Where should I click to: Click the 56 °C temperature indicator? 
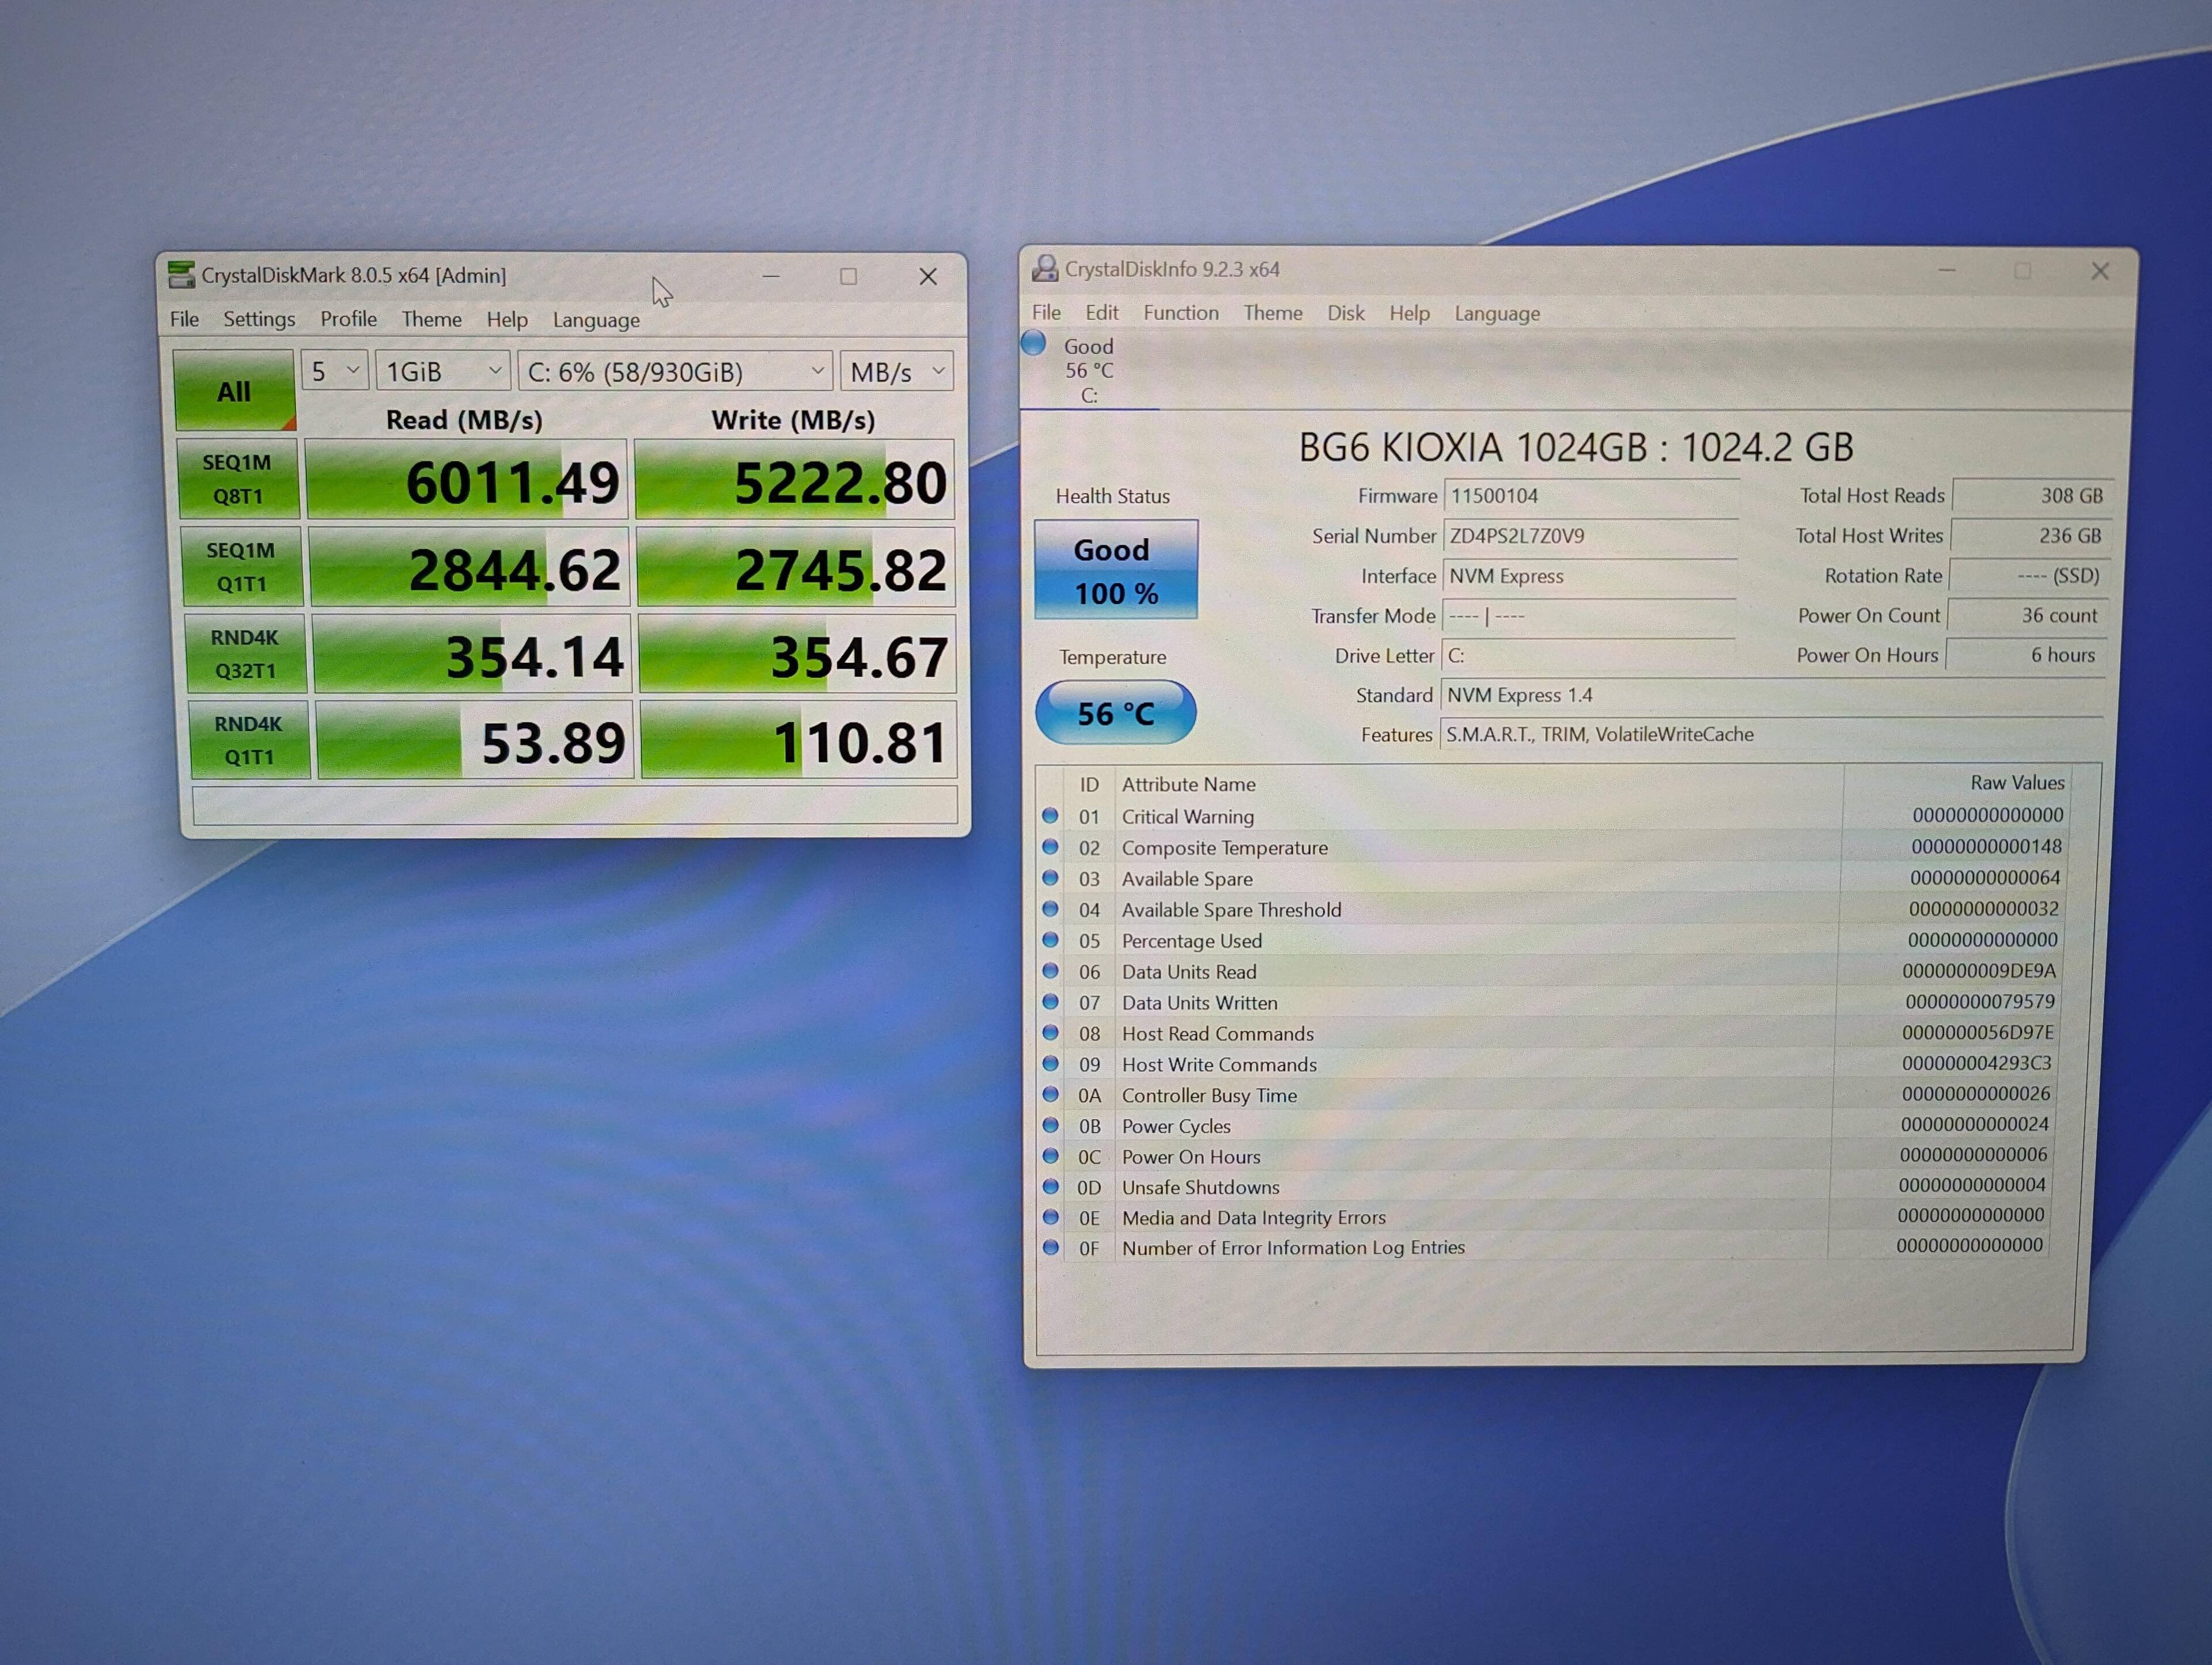1115,713
